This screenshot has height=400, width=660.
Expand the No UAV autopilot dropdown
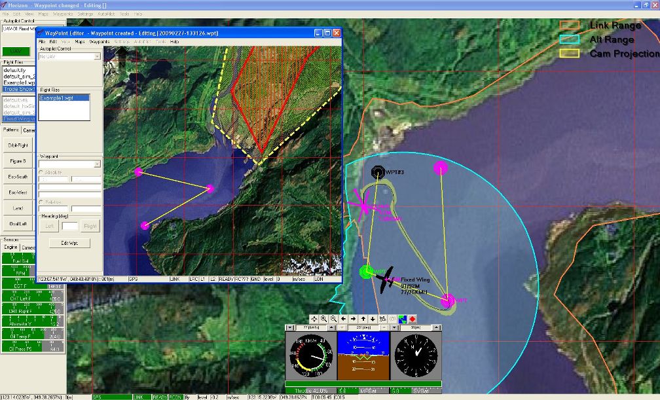click(x=97, y=56)
